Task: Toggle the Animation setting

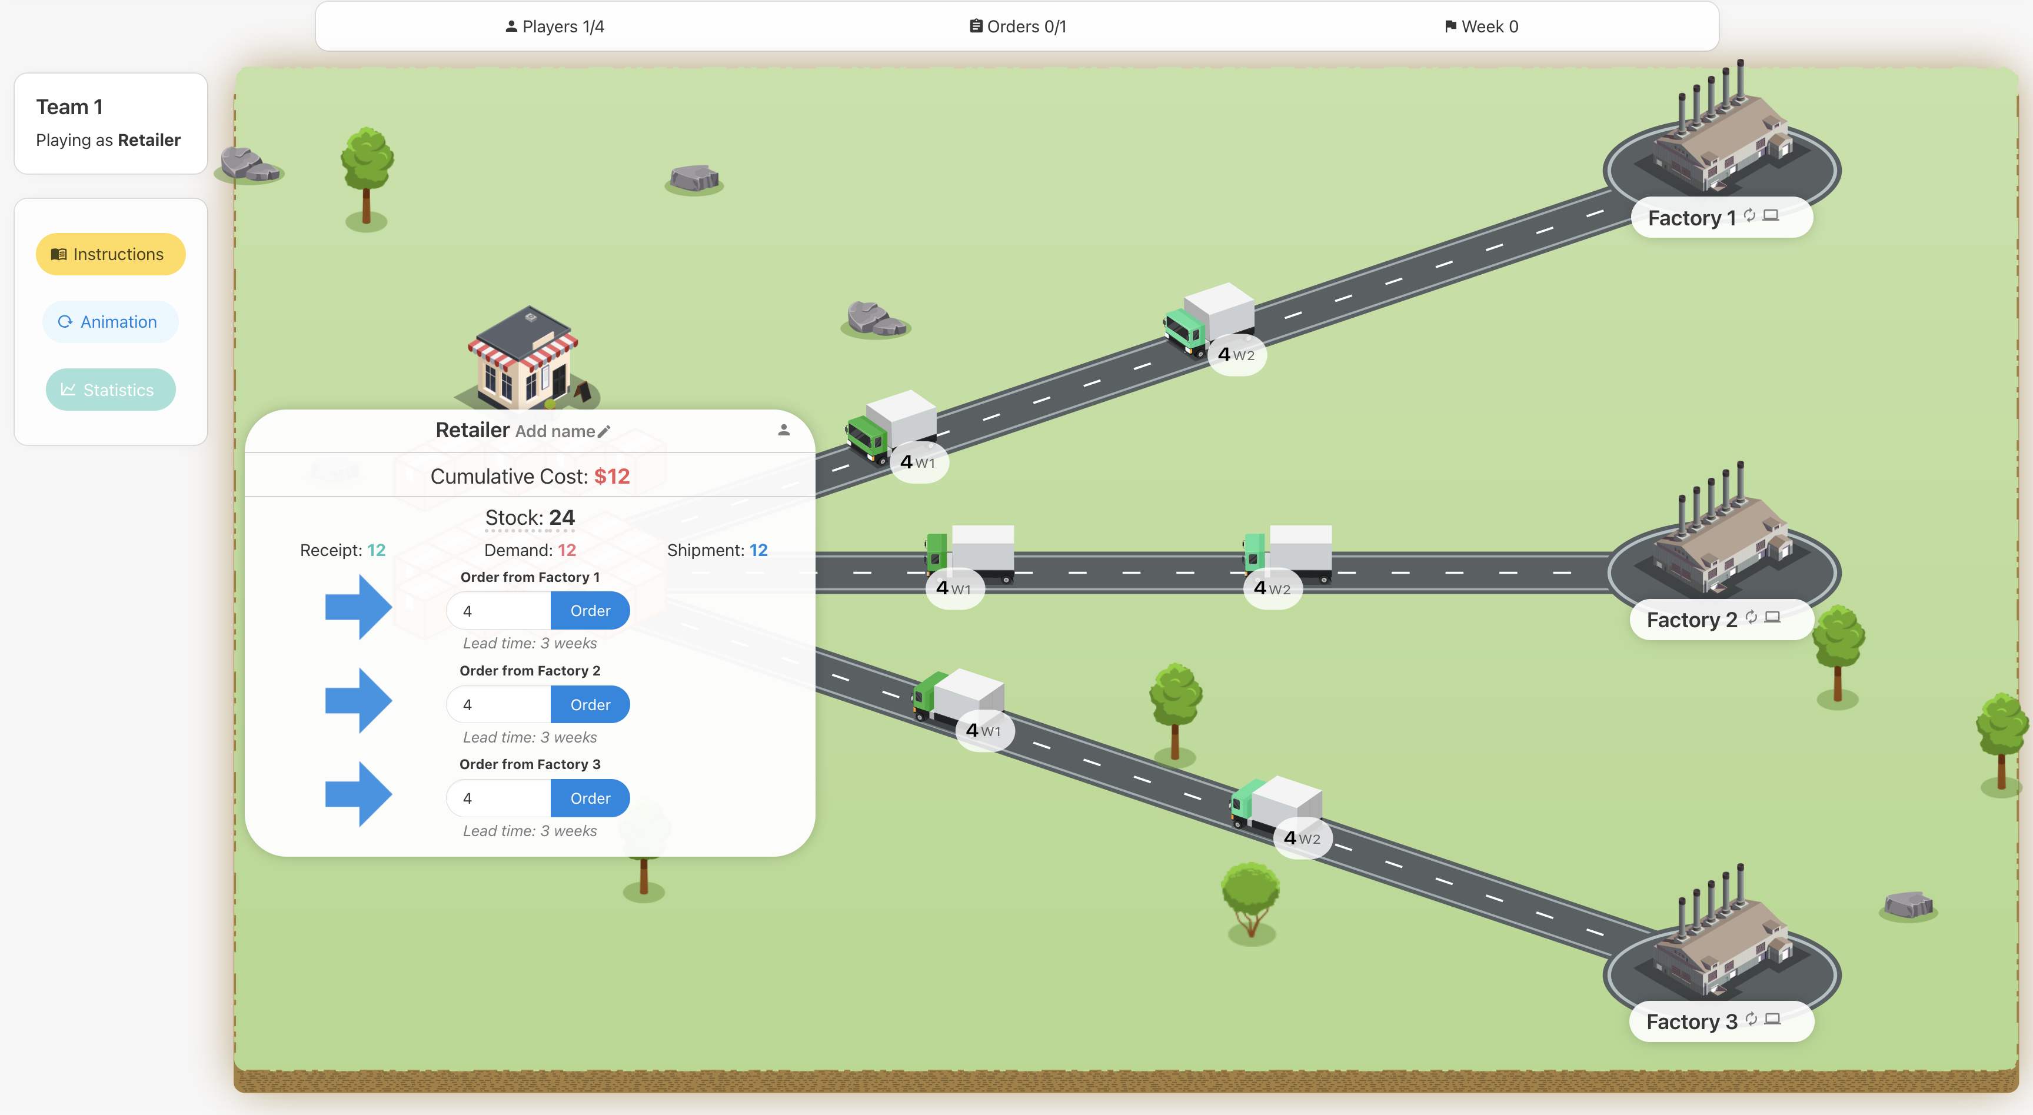Action: [111, 322]
